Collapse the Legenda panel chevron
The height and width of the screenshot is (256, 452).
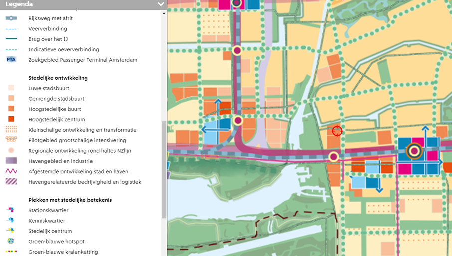[161, 4]
